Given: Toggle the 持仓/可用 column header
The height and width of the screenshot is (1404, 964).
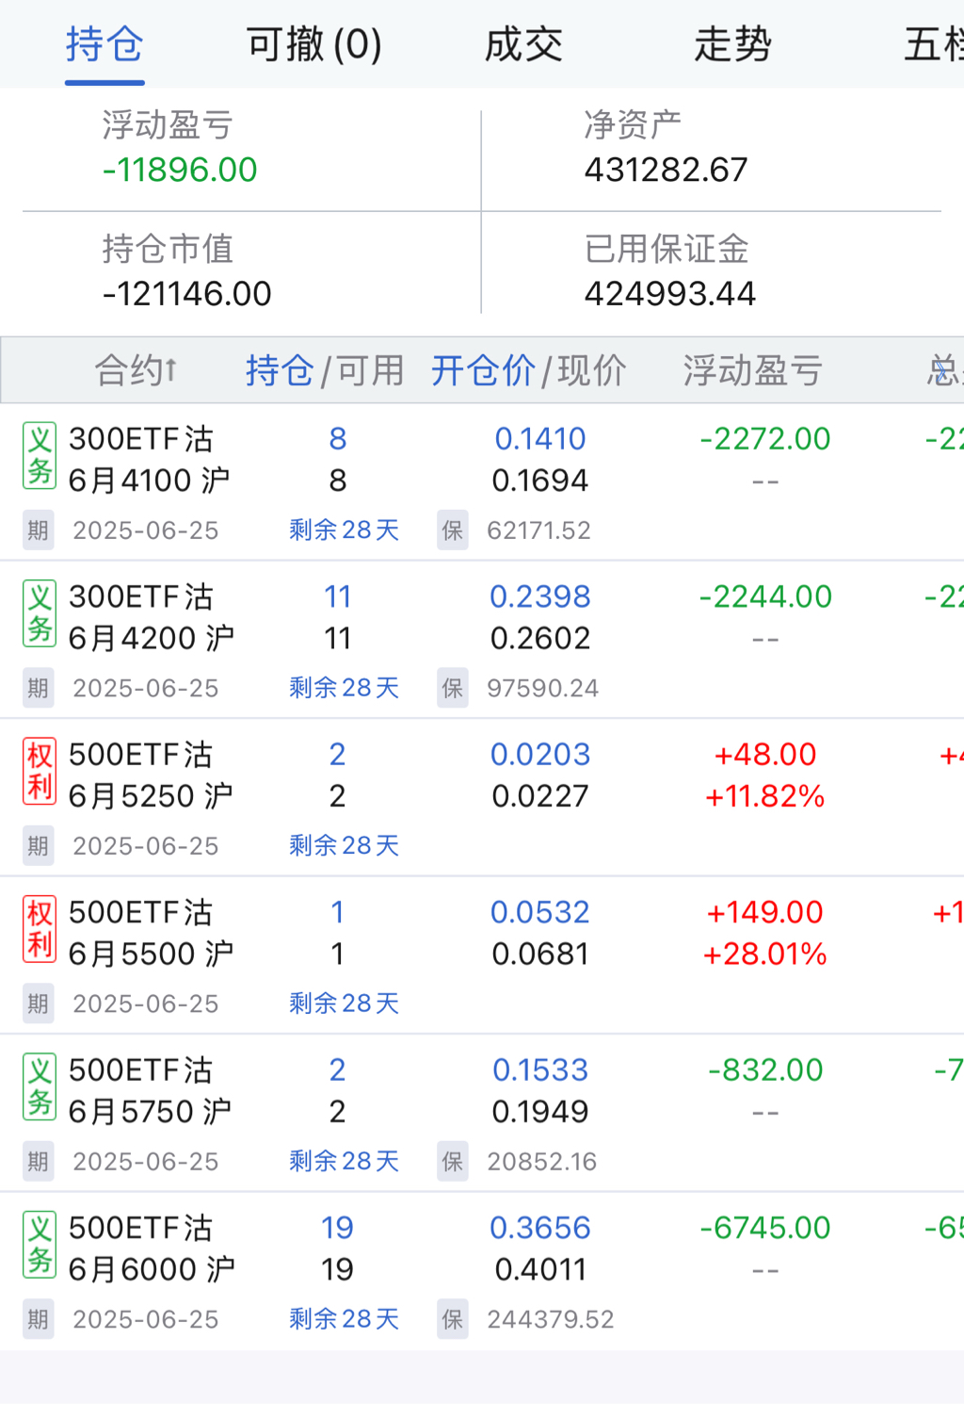Looking at the screenshot, I should point(325,370).
